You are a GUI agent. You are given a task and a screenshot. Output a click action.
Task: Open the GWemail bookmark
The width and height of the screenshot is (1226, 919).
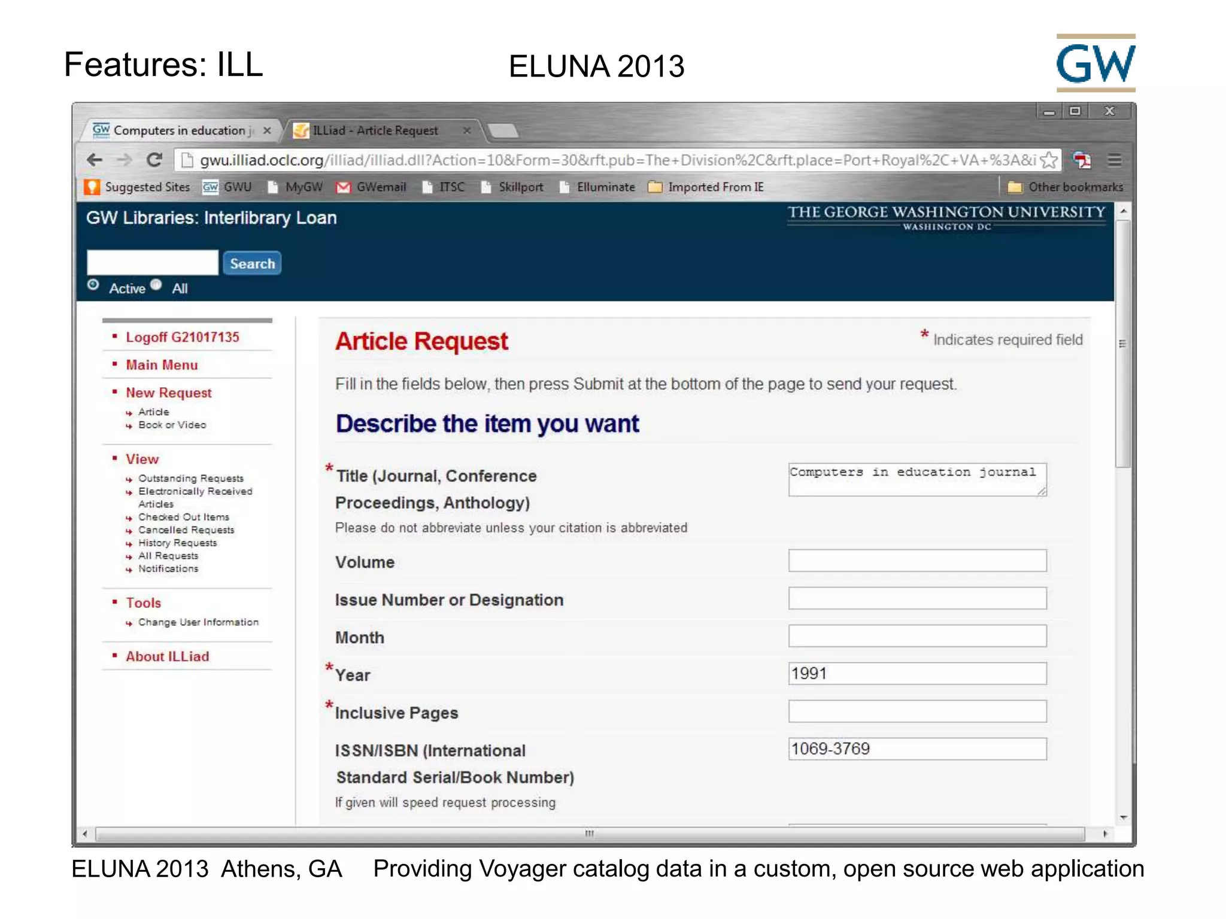click(371, 187)
